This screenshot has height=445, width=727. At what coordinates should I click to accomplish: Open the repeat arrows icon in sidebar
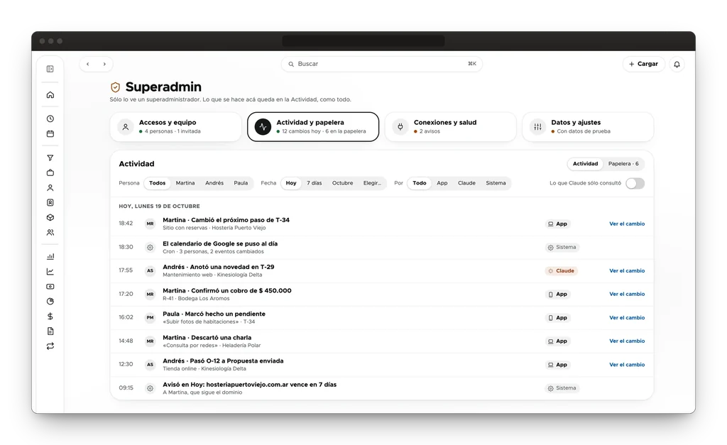pyautogui.click(x=50, y=346)
